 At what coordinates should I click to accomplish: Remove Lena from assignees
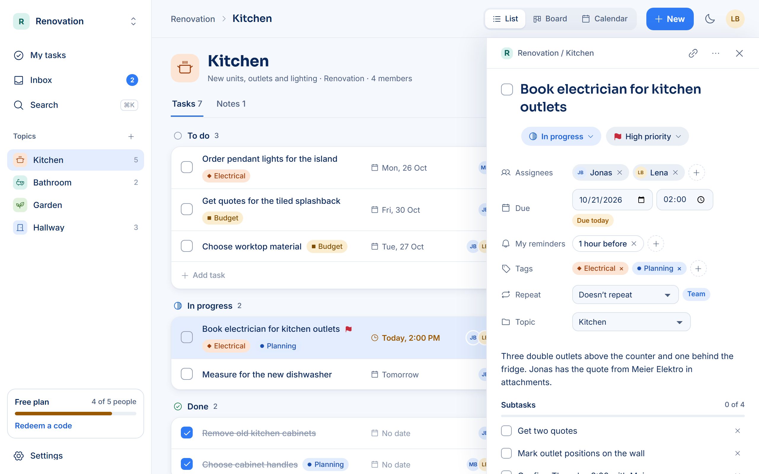676,173
